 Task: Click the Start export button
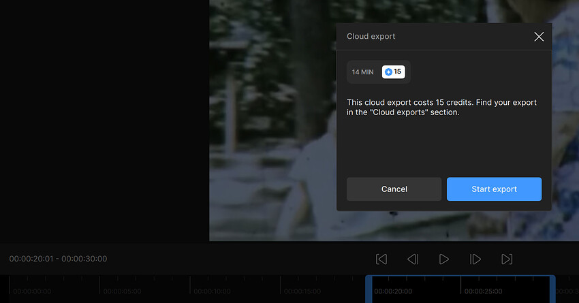(494, 189)
